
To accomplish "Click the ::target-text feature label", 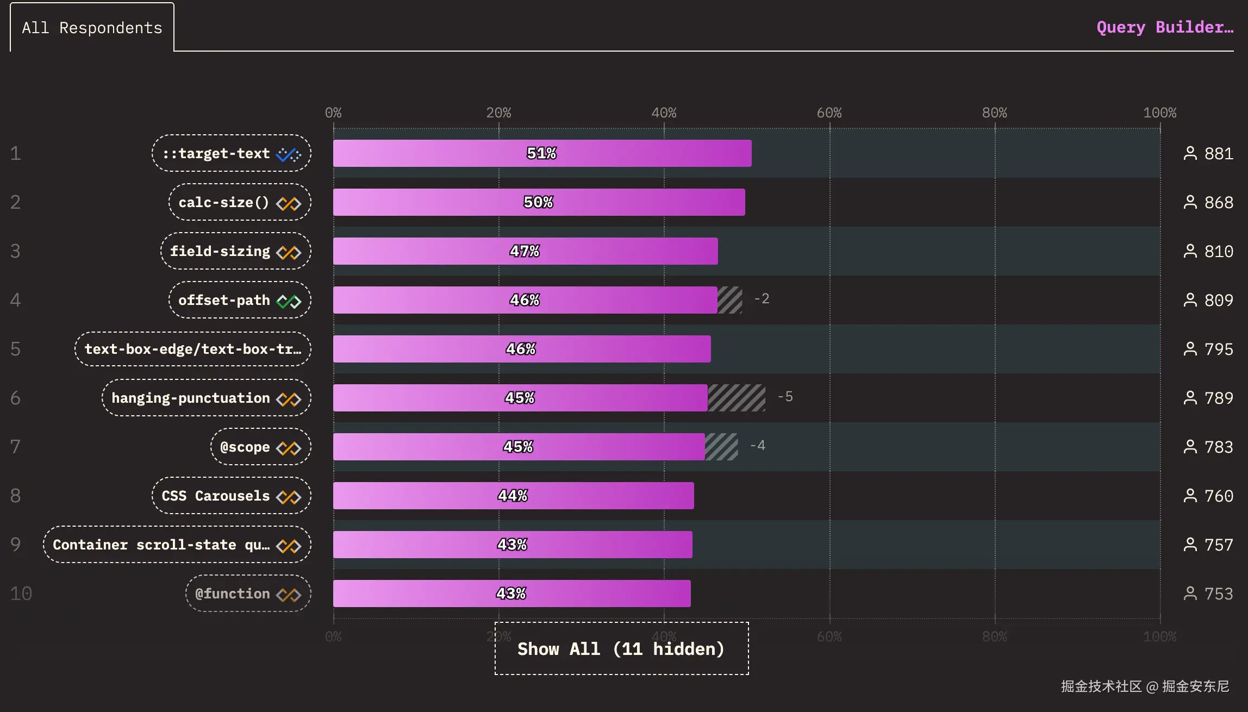I will tap(216, 153).
